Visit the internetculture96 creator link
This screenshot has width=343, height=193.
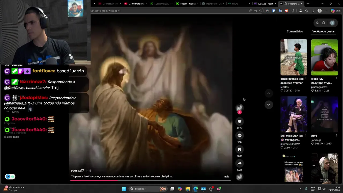(x=290, y=144)
